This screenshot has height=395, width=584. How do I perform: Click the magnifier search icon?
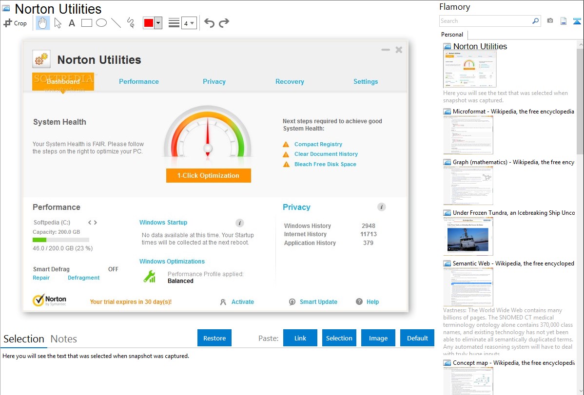[536, 21]
